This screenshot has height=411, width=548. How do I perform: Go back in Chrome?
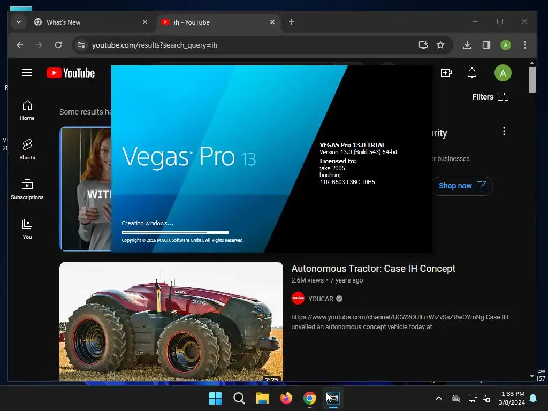click(x=20, y=45)
